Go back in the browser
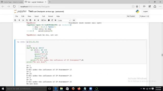Viewport: 163px width, 91px height. click(3, 7)
